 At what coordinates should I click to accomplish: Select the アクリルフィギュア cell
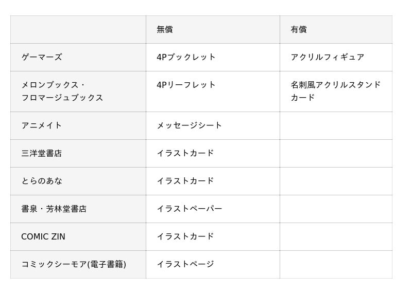[328, 57]
